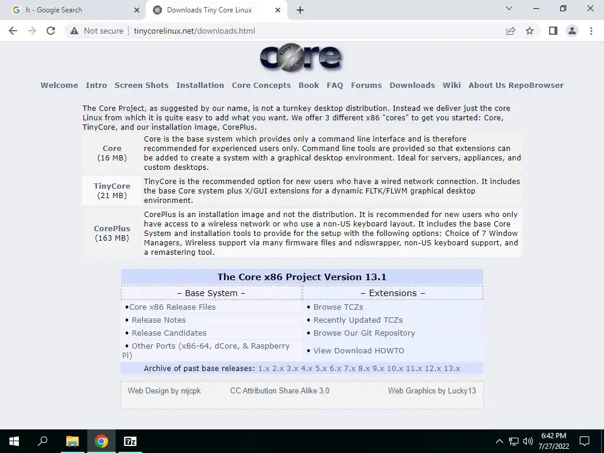
Task: Click the Not secure warning icon
Action: pyautogui.click(x=74, y=31)
